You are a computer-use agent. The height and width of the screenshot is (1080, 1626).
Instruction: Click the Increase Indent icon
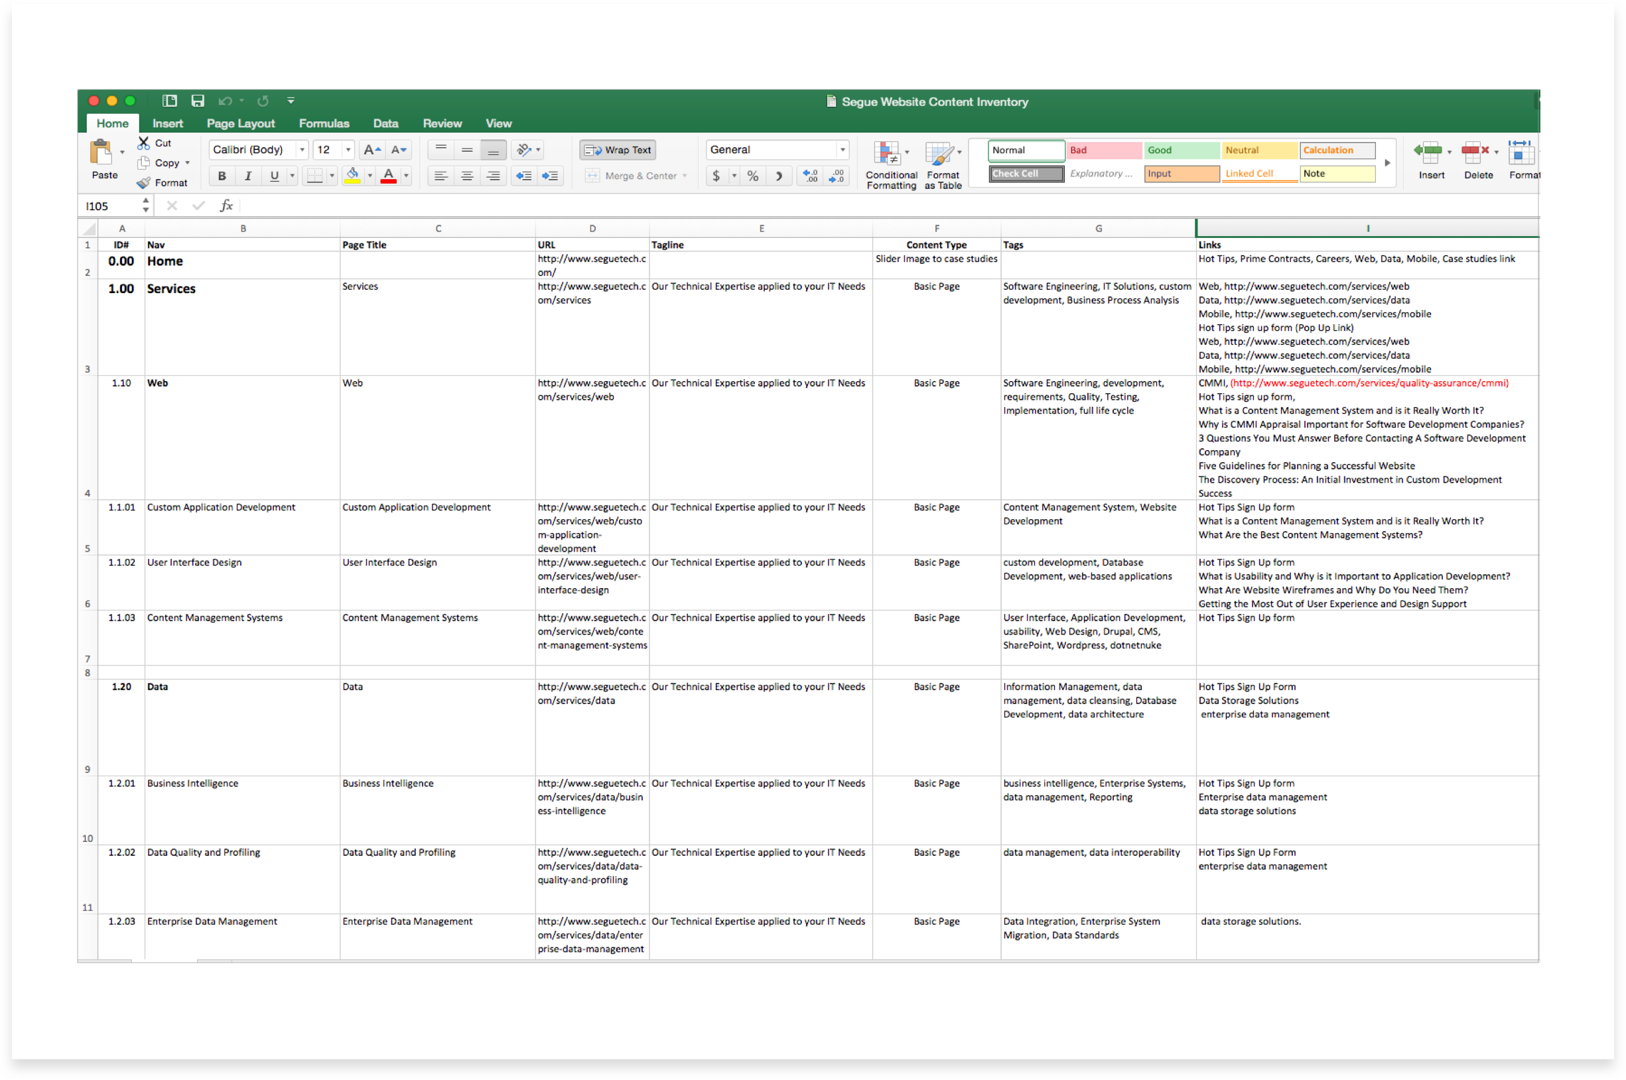550,176
